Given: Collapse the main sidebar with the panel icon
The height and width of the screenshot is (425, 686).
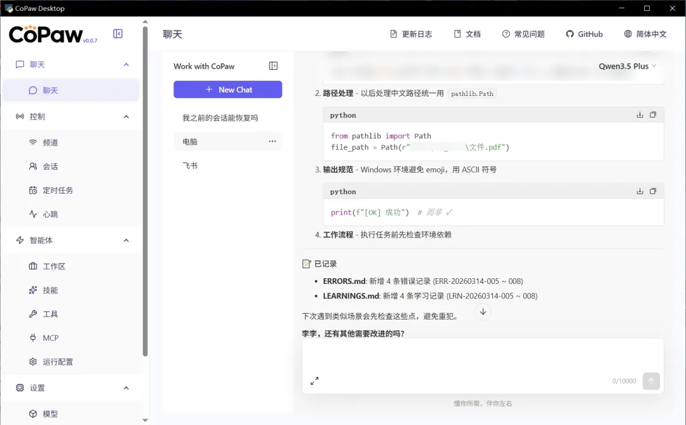Looking at the screenshot, I should [118, 34].
